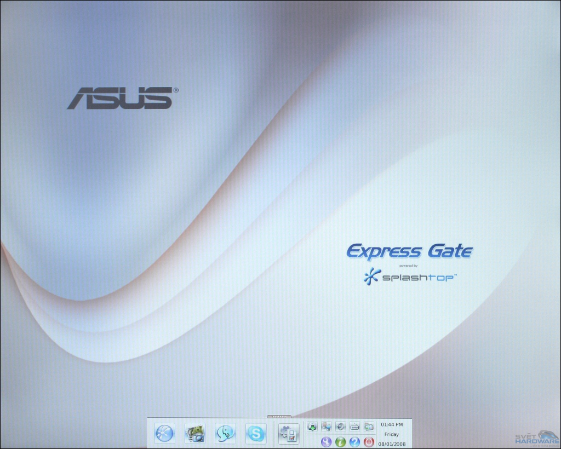Launch the Splashtop web browser icon
This screenshot has width=561, height=449.
[164, 434]
